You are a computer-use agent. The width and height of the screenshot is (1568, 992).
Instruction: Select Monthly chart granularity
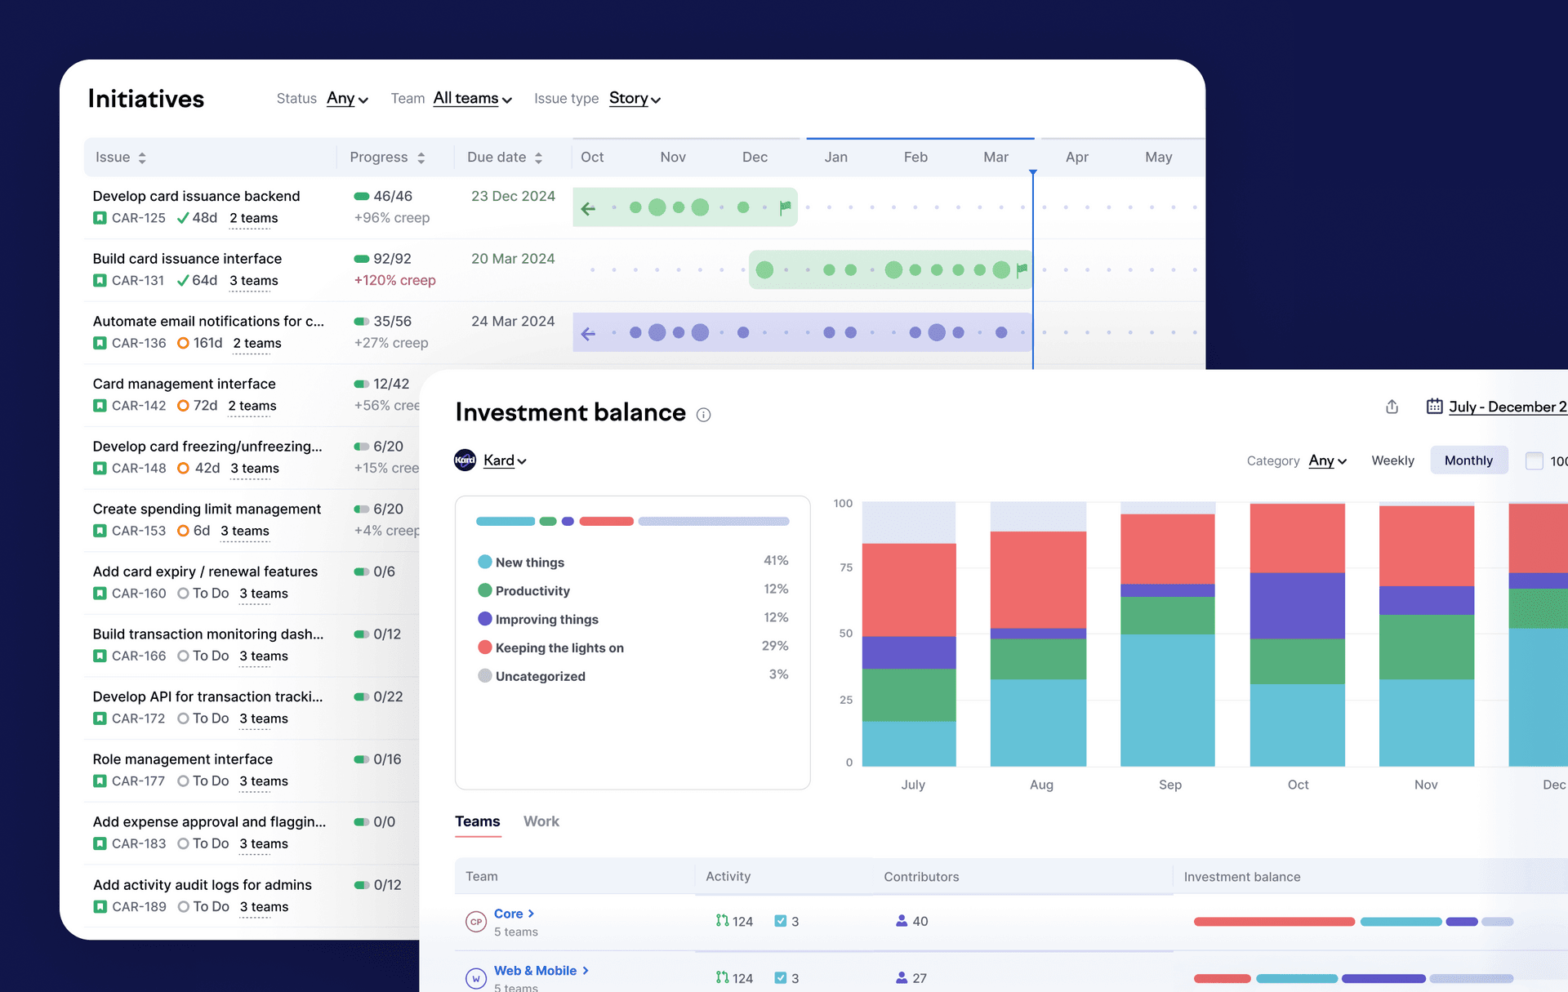tap(1468, 460)
